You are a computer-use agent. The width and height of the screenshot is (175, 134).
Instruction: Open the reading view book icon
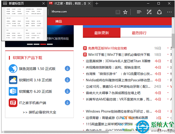[118, 12]
